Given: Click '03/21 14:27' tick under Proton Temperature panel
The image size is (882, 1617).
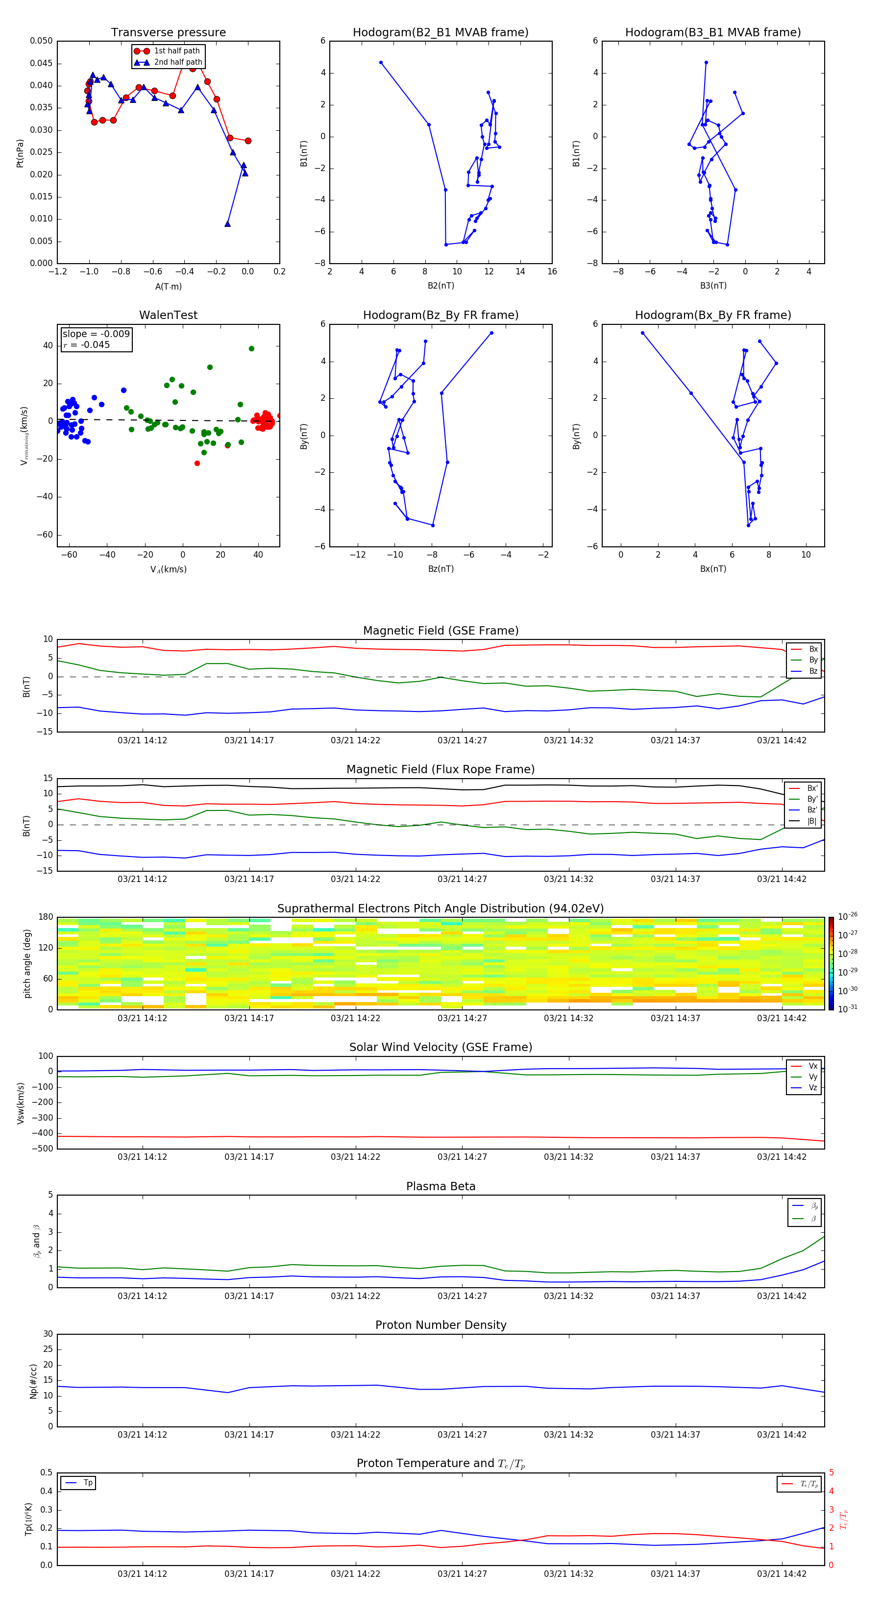Looking at the screenshot, I should pyautogui.click(x=462, y=1574).
